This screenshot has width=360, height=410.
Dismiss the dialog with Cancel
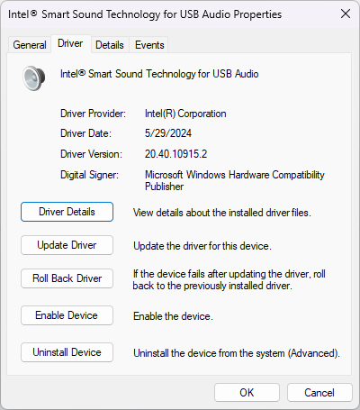point(319,393)
